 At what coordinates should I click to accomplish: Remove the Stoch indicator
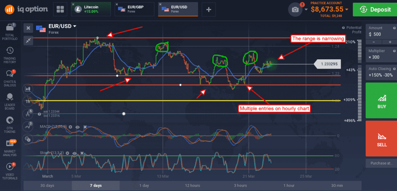coord(82,153)
